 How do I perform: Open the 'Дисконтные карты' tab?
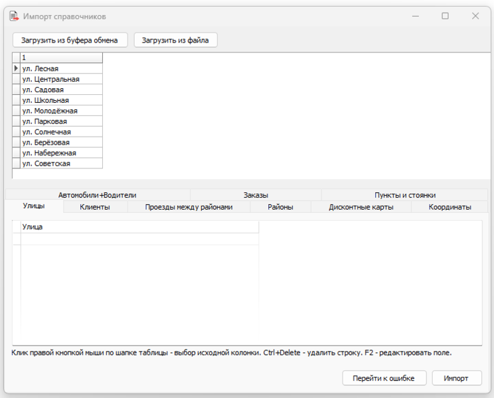tap(361, 207)
